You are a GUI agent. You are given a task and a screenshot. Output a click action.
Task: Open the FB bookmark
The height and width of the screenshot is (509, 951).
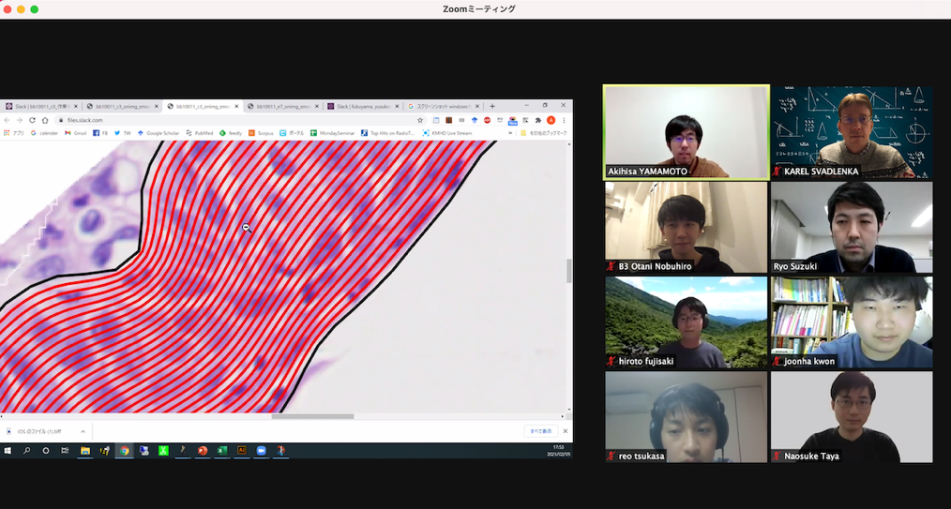pos(100,133)
